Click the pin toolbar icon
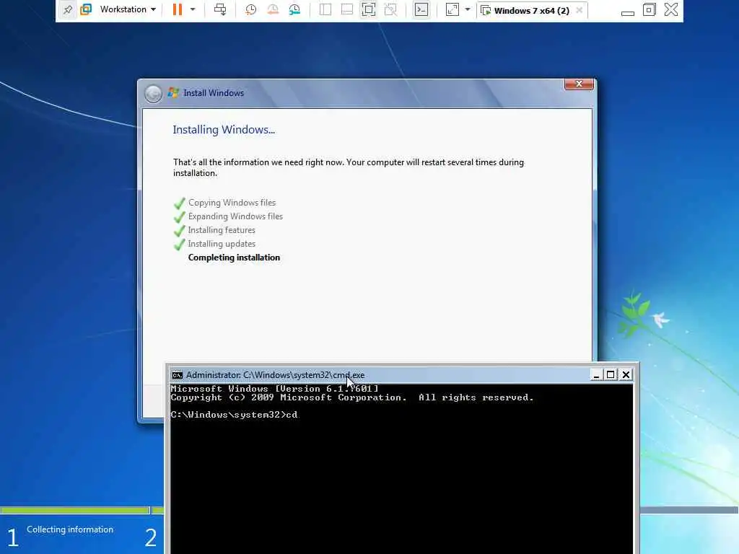Screen dimensions: 739x554 [x=68, y=9]
